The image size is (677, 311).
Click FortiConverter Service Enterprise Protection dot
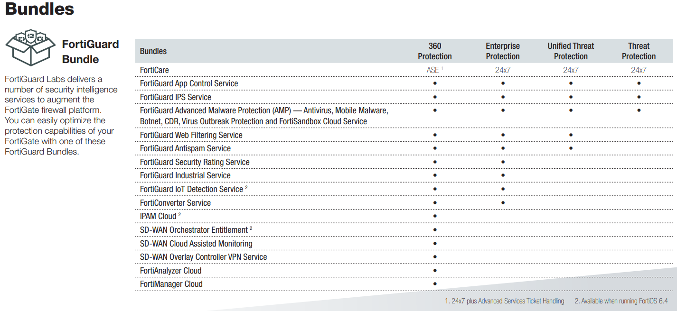point(503,203)
